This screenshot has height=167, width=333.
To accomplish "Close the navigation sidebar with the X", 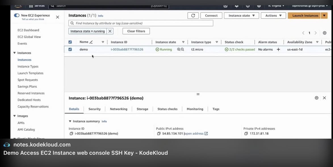I will tap(58, 17).
